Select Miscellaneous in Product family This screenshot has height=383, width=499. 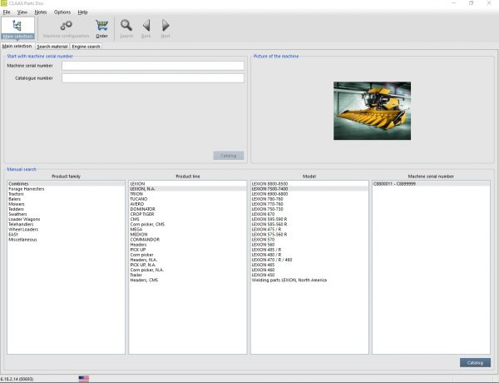click(x=67, y=240)
